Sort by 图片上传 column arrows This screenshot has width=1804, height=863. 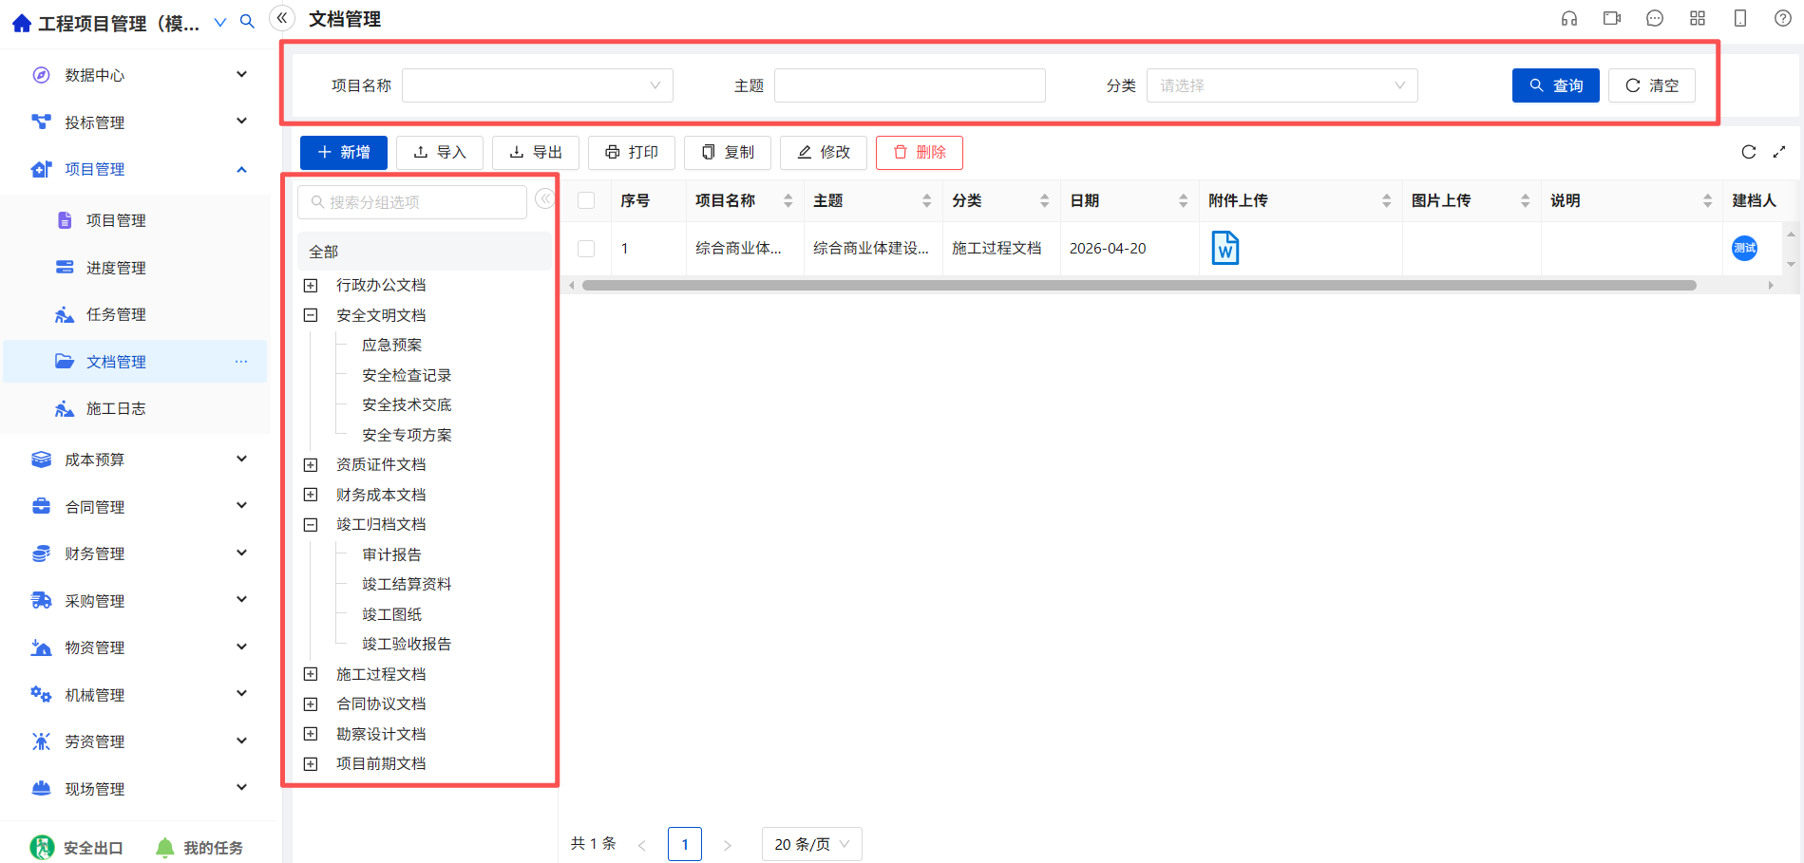click(1525, 200)
